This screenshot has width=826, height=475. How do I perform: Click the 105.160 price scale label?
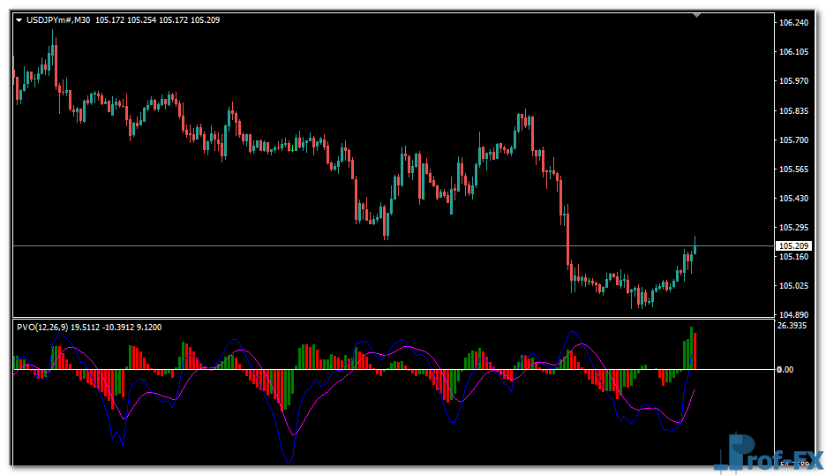click(x=794, y=257)
